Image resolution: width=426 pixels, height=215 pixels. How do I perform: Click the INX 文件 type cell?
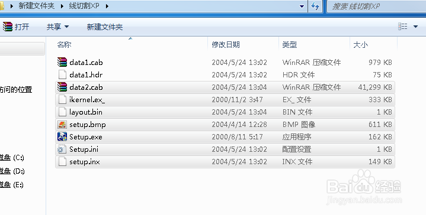pos(297,162)
